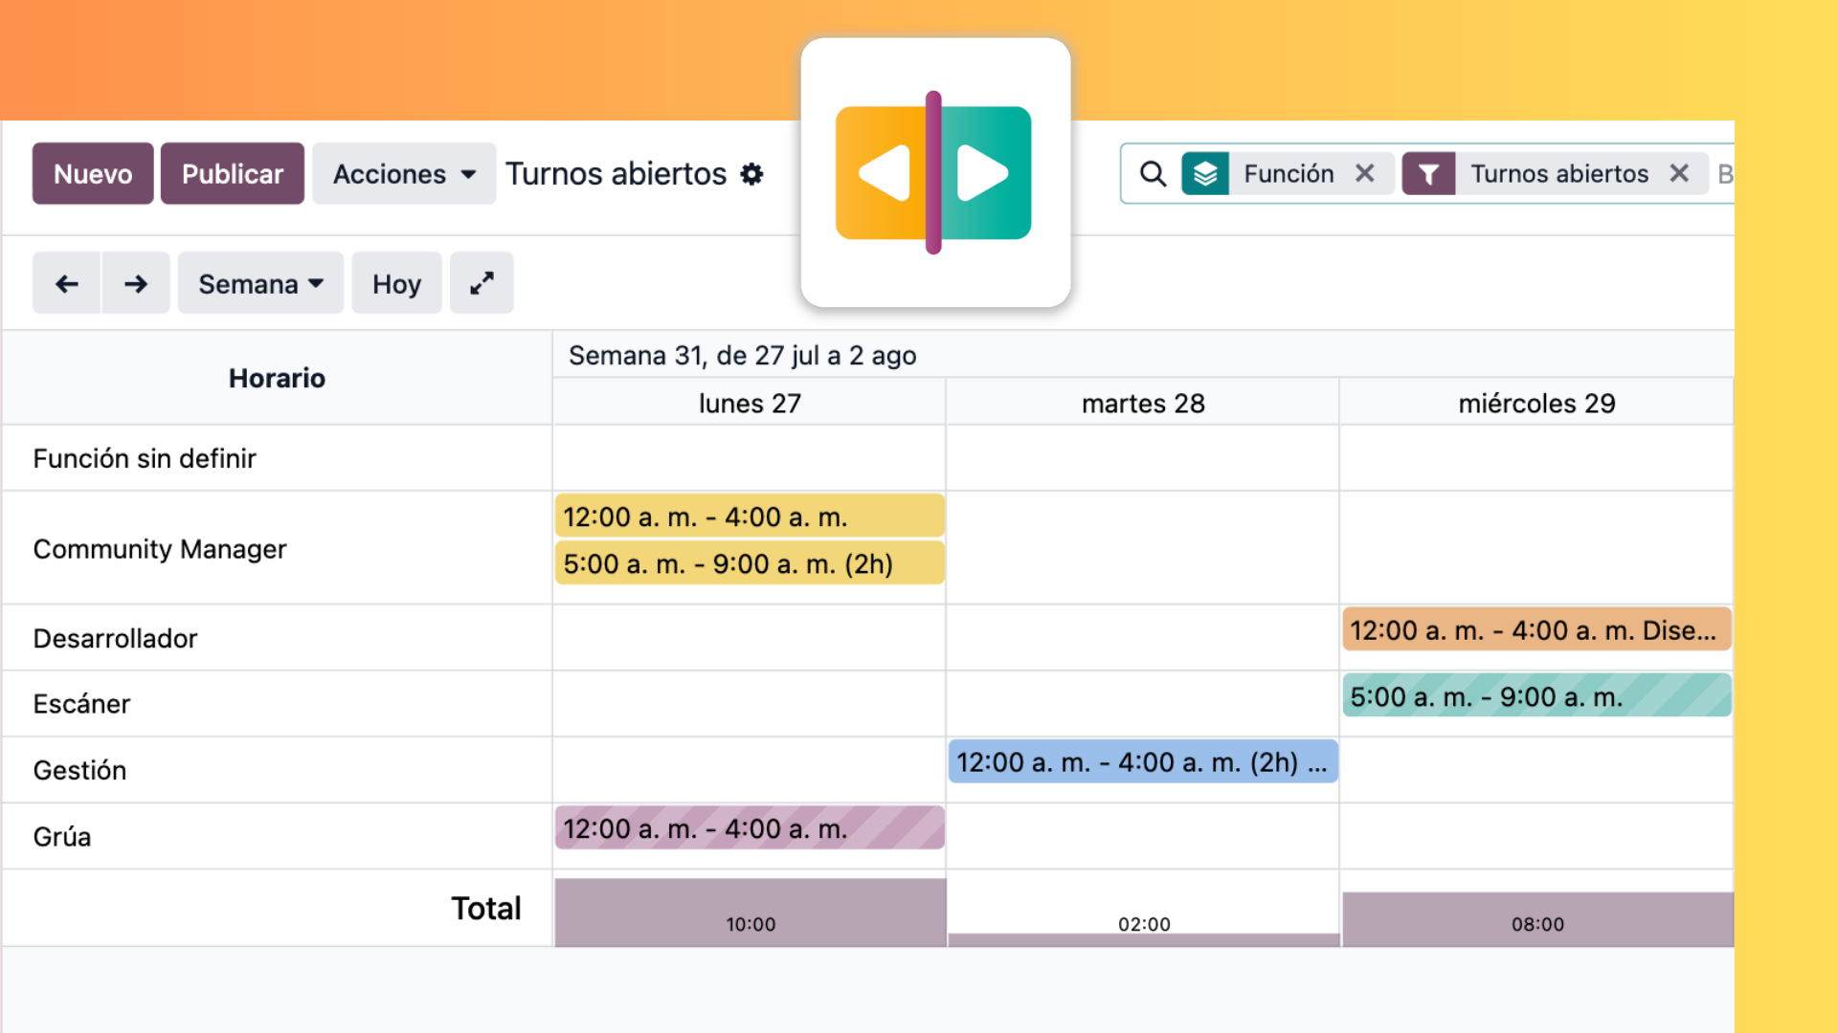Open the striped Grúa shift on lunes

click(x=750, y=828)
